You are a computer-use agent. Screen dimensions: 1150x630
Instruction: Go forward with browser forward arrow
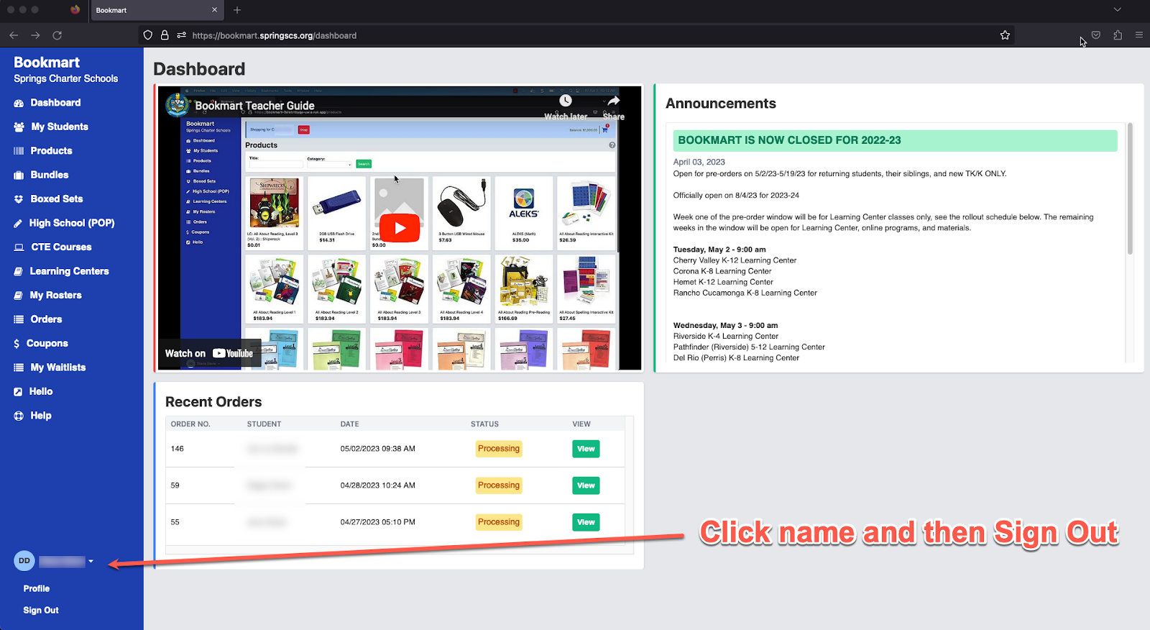(x=35, y=35)
